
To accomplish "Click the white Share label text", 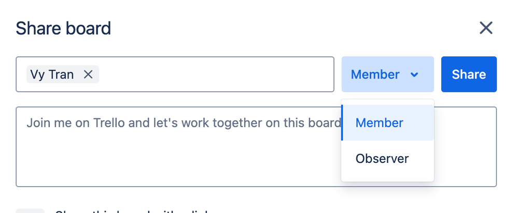I will [x=469, y=74].
